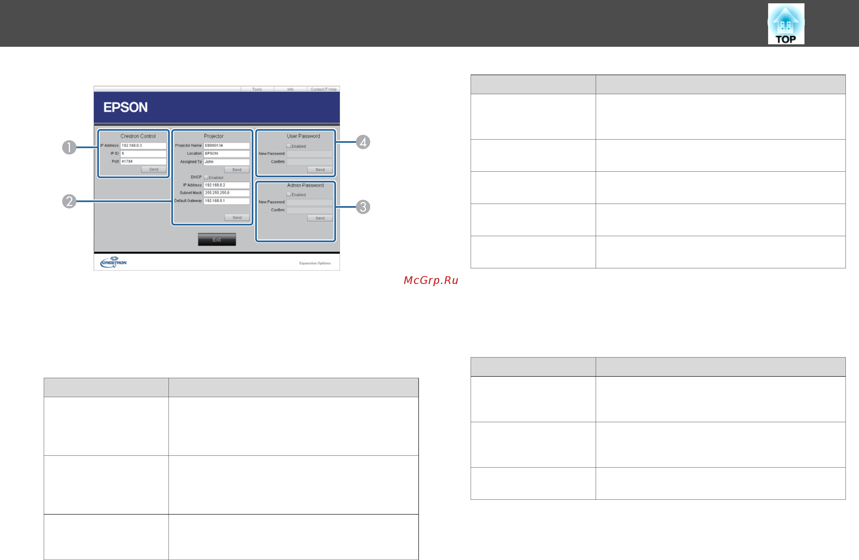The width and height of the screenshot is (859, 560).
Task: Select the Crestron Control IP Address field
Action: coord(143,146)
